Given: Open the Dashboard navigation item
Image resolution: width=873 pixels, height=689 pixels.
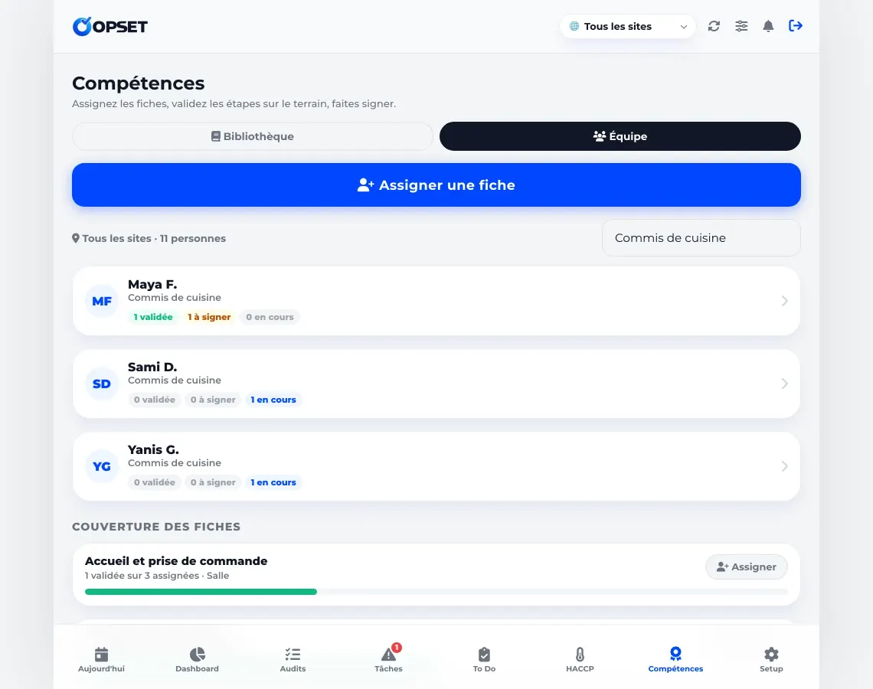Looking at the screenshot, I should tap(197, 660).
